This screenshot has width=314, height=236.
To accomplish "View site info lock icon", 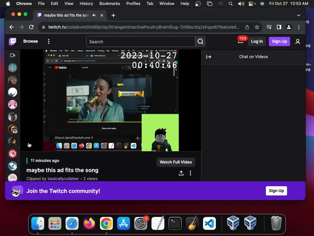I will click(x=44, y=27).
